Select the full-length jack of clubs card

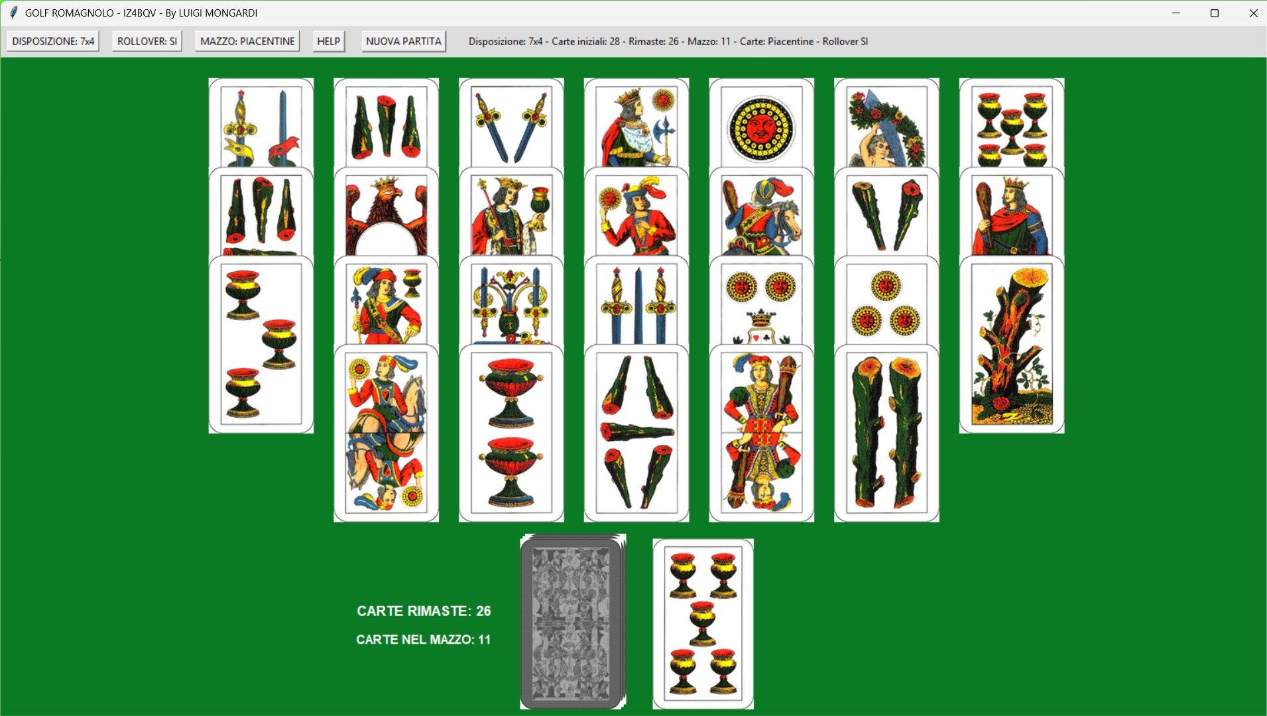(762, 433)
